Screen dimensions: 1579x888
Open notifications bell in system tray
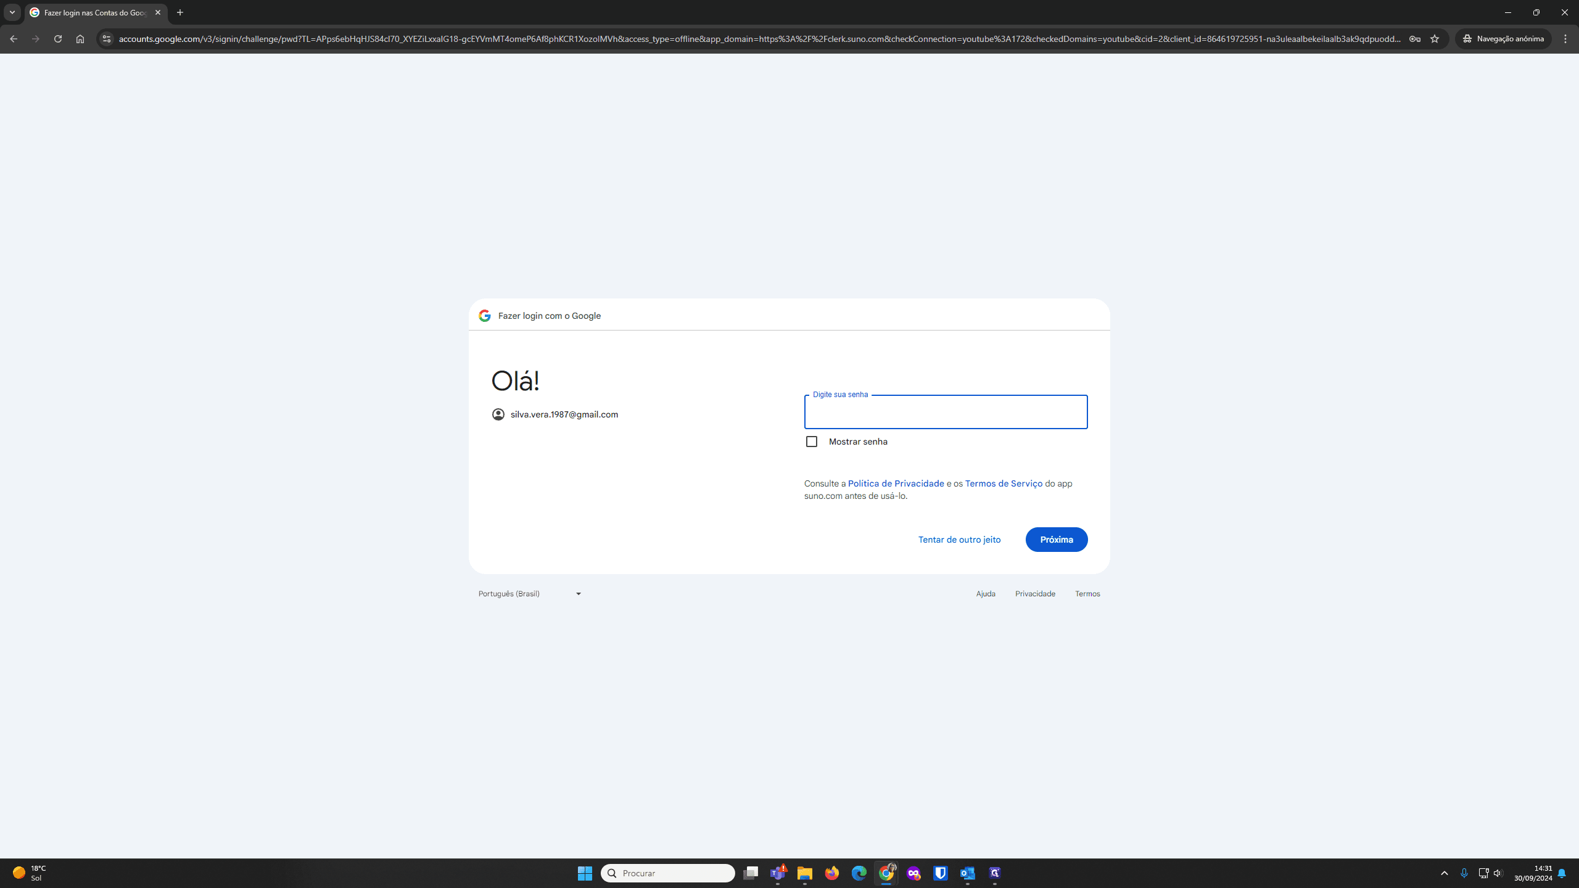pyautogui.click(x=1562, y=873)
